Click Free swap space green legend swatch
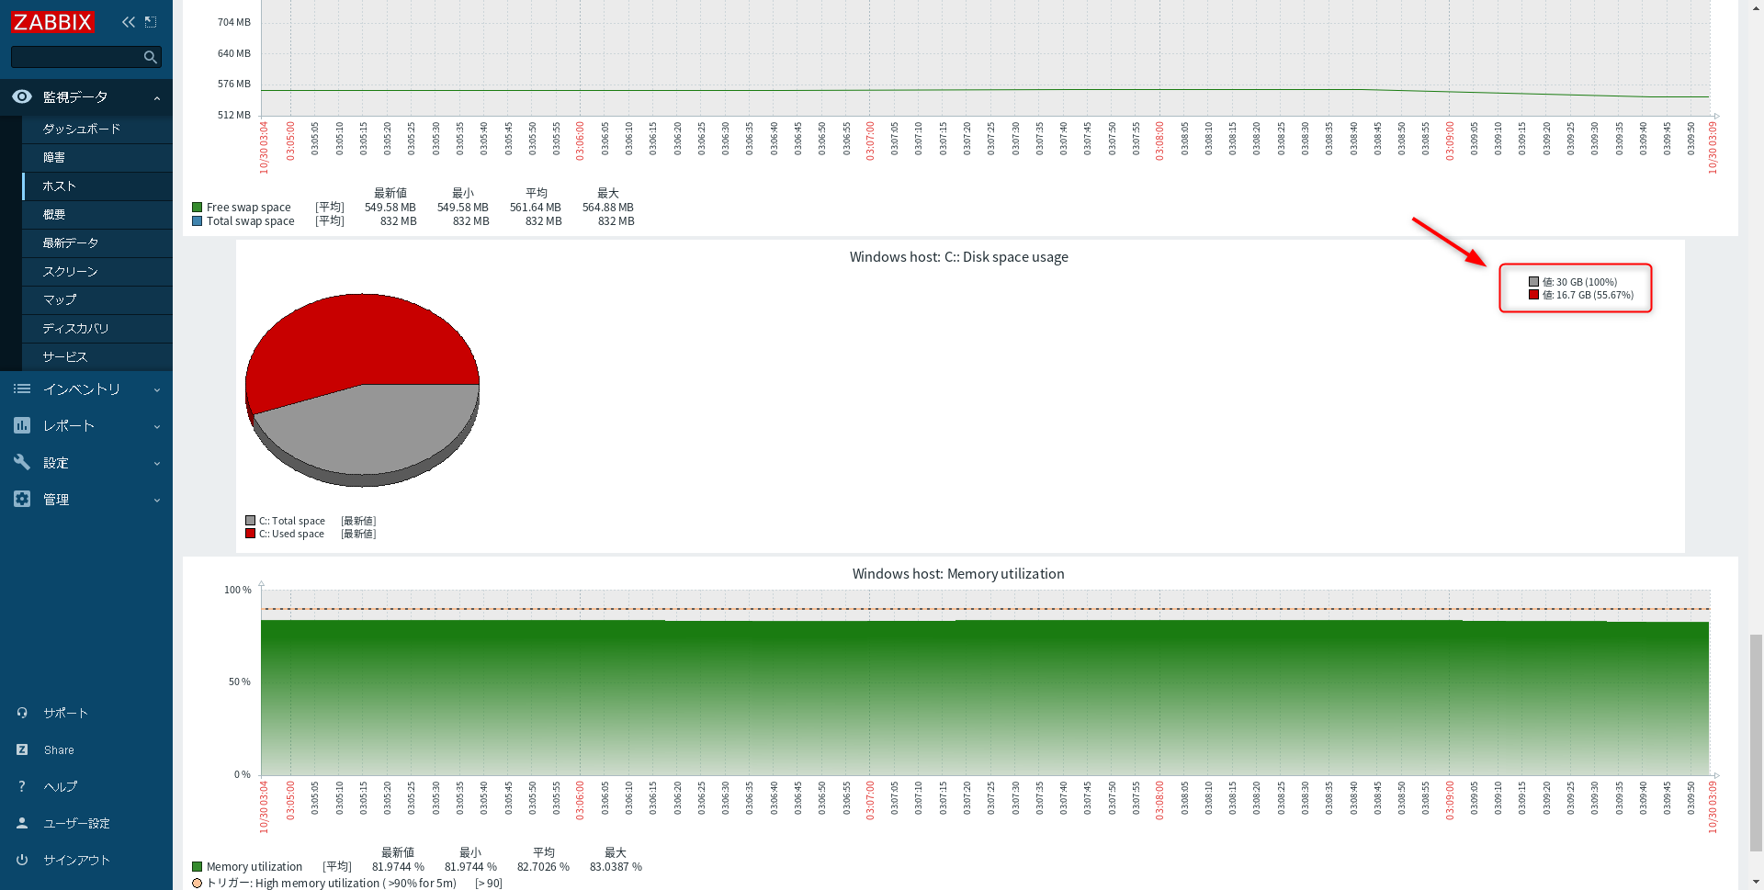Image resolution: width=1764 pixels, height=890 pixels. pos(197,208)
